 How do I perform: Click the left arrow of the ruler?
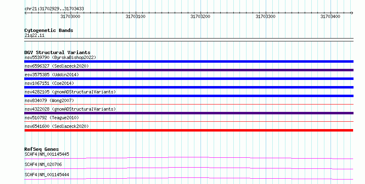point(25,13)
